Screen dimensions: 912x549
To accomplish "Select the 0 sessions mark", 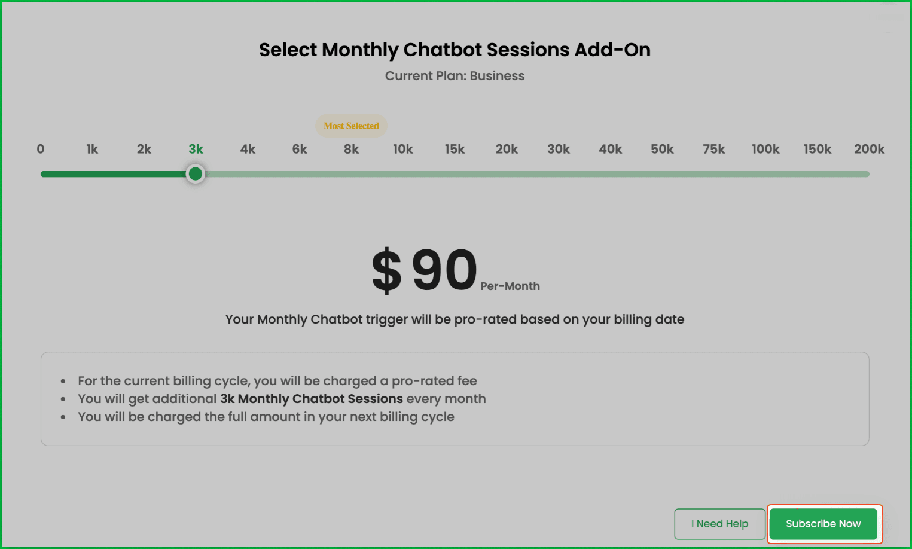I will 40,149.
